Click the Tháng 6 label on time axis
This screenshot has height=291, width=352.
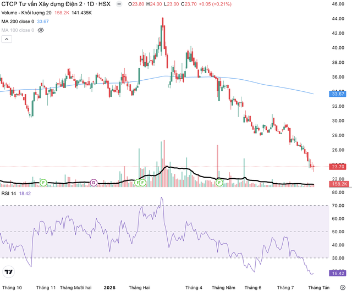tap(253, 288)
